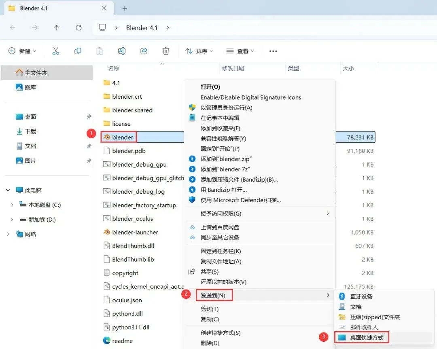The image size is (437, 349).
Task: Click Delete (D) in context menu
Action: pos(210,343)
